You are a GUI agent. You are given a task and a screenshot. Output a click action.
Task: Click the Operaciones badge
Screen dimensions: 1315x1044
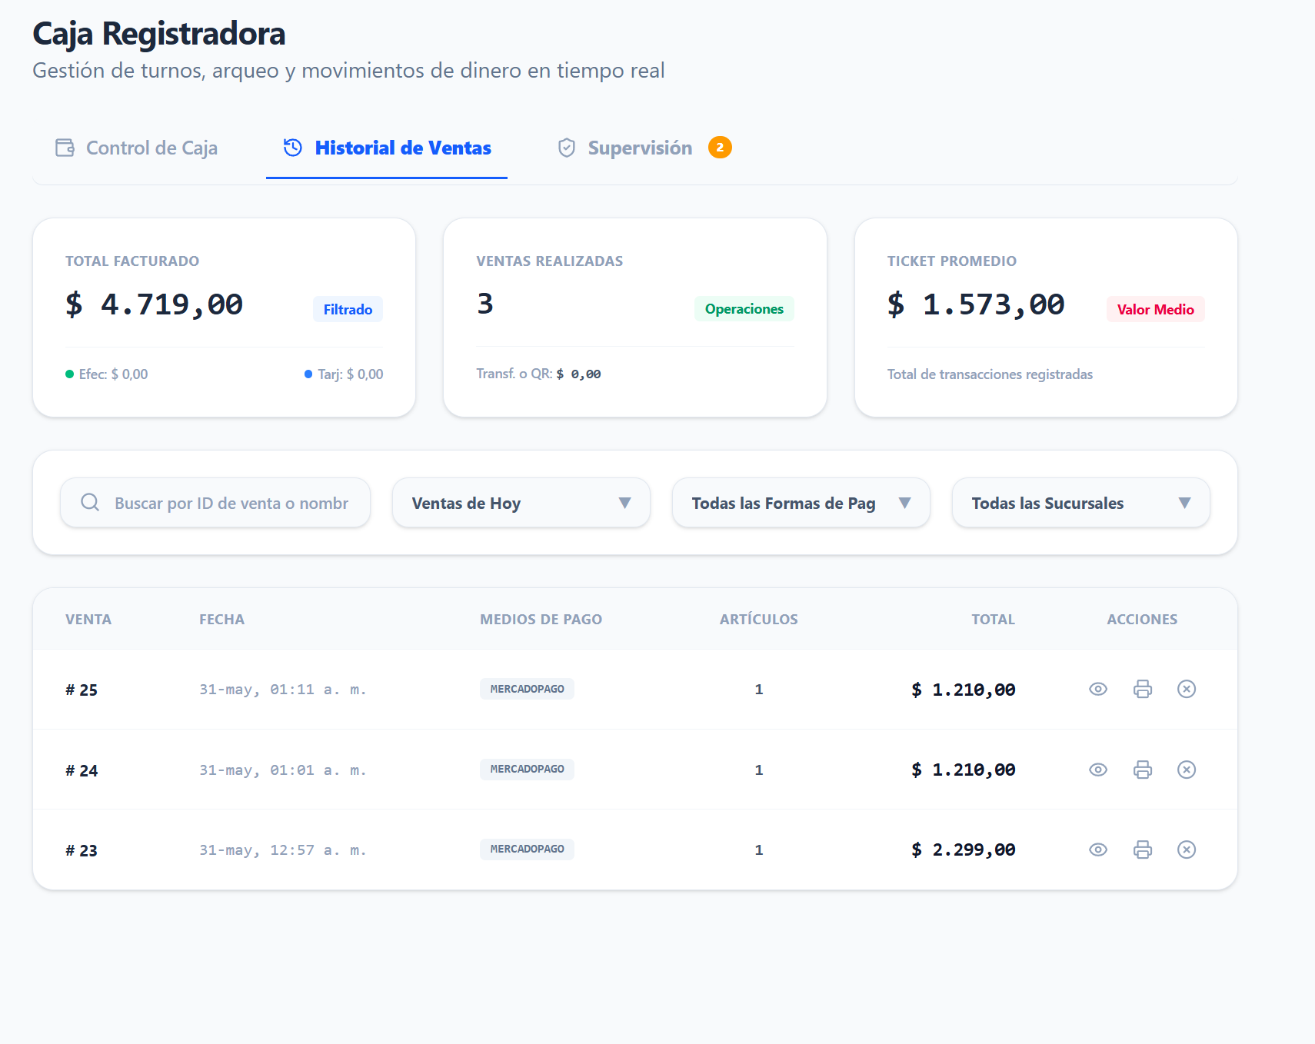(x=744, y=308)
